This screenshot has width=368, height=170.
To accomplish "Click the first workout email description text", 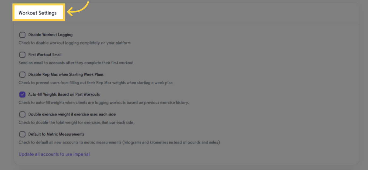I will tap(76, 63).
